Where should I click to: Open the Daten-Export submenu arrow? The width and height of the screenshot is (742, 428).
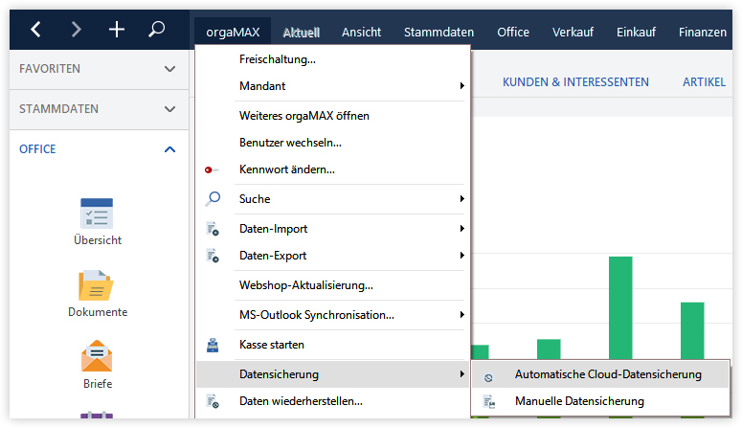461,256
